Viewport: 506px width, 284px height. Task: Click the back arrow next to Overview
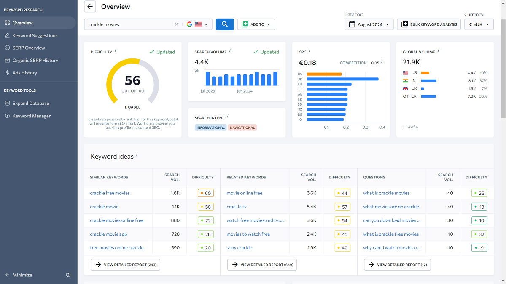click(x=89, y=7)
